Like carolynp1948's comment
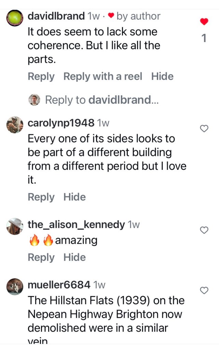Screen dimensions: 219x350 pos(204,129)
